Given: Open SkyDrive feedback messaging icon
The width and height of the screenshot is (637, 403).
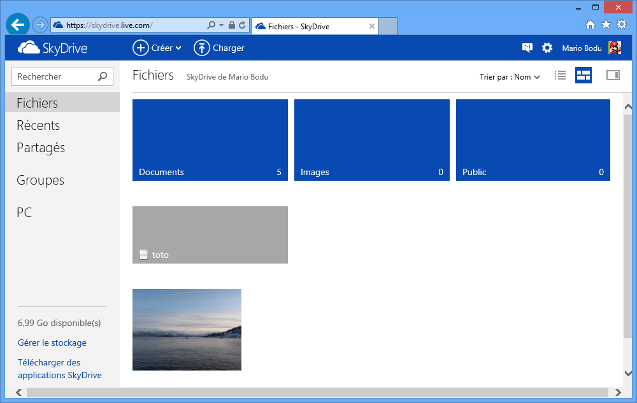Looking at the screenshot, I should pyautogui.click(x=527, y=48).
